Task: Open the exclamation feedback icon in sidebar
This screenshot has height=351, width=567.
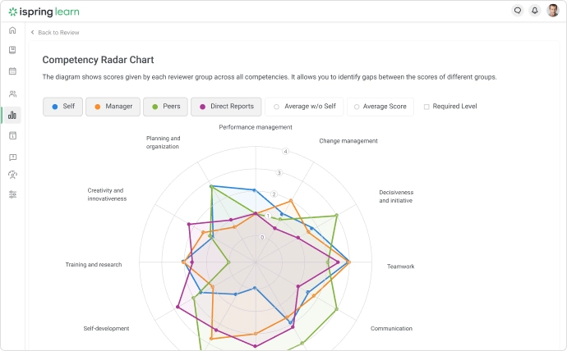Action: pyautogui.click(x=12, y=156)
